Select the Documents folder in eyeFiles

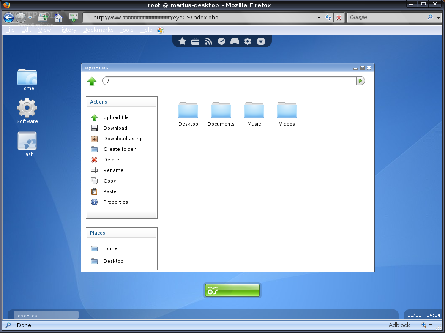pyautogui.click(x=221, y=114)
